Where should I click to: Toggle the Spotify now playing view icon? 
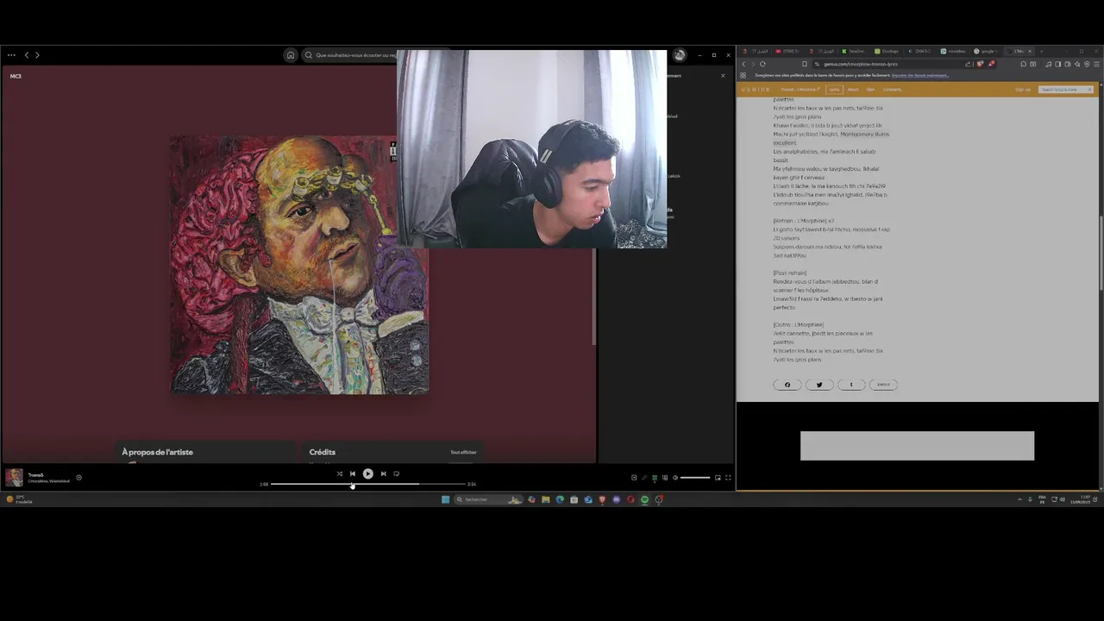pyautogui.click(x=634, y=478)
